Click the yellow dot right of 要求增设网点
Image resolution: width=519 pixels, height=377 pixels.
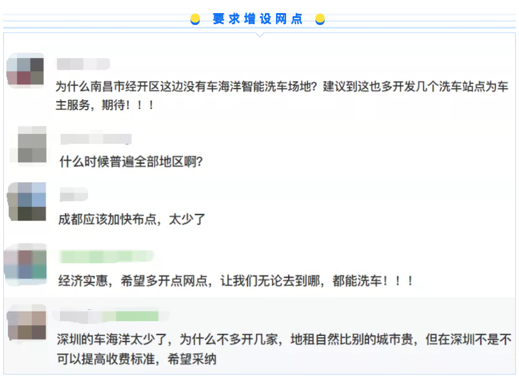point(320,19)
